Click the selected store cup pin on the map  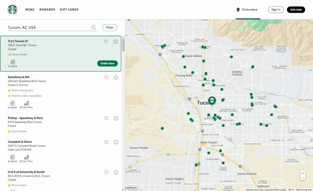tap(212, 101)
